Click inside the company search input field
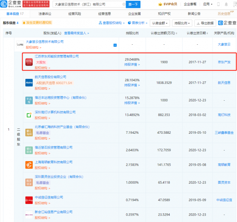Screen dimensions: 237x222 pyautogui.click(x=88, y=5)
